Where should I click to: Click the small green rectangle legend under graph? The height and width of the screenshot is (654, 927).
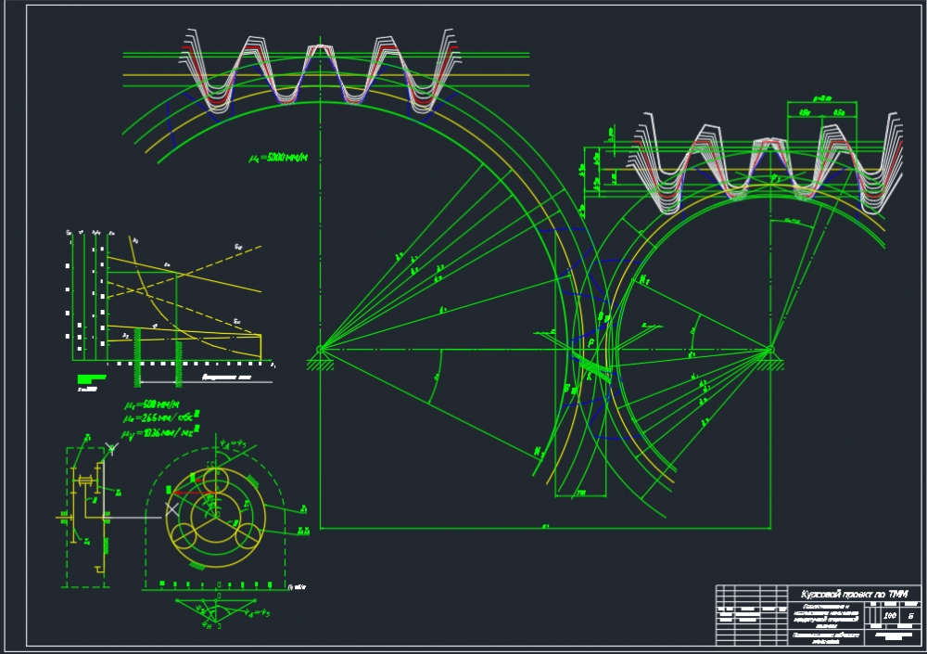pos(90,378)
